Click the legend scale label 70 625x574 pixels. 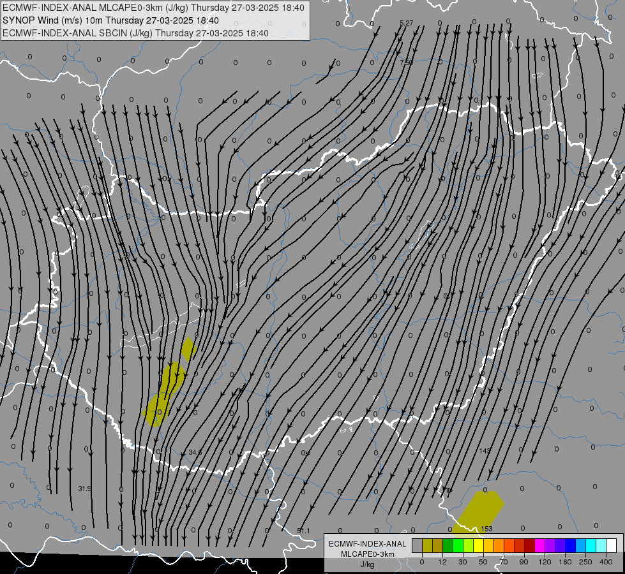pyautogui.click(x=504, y=562)
